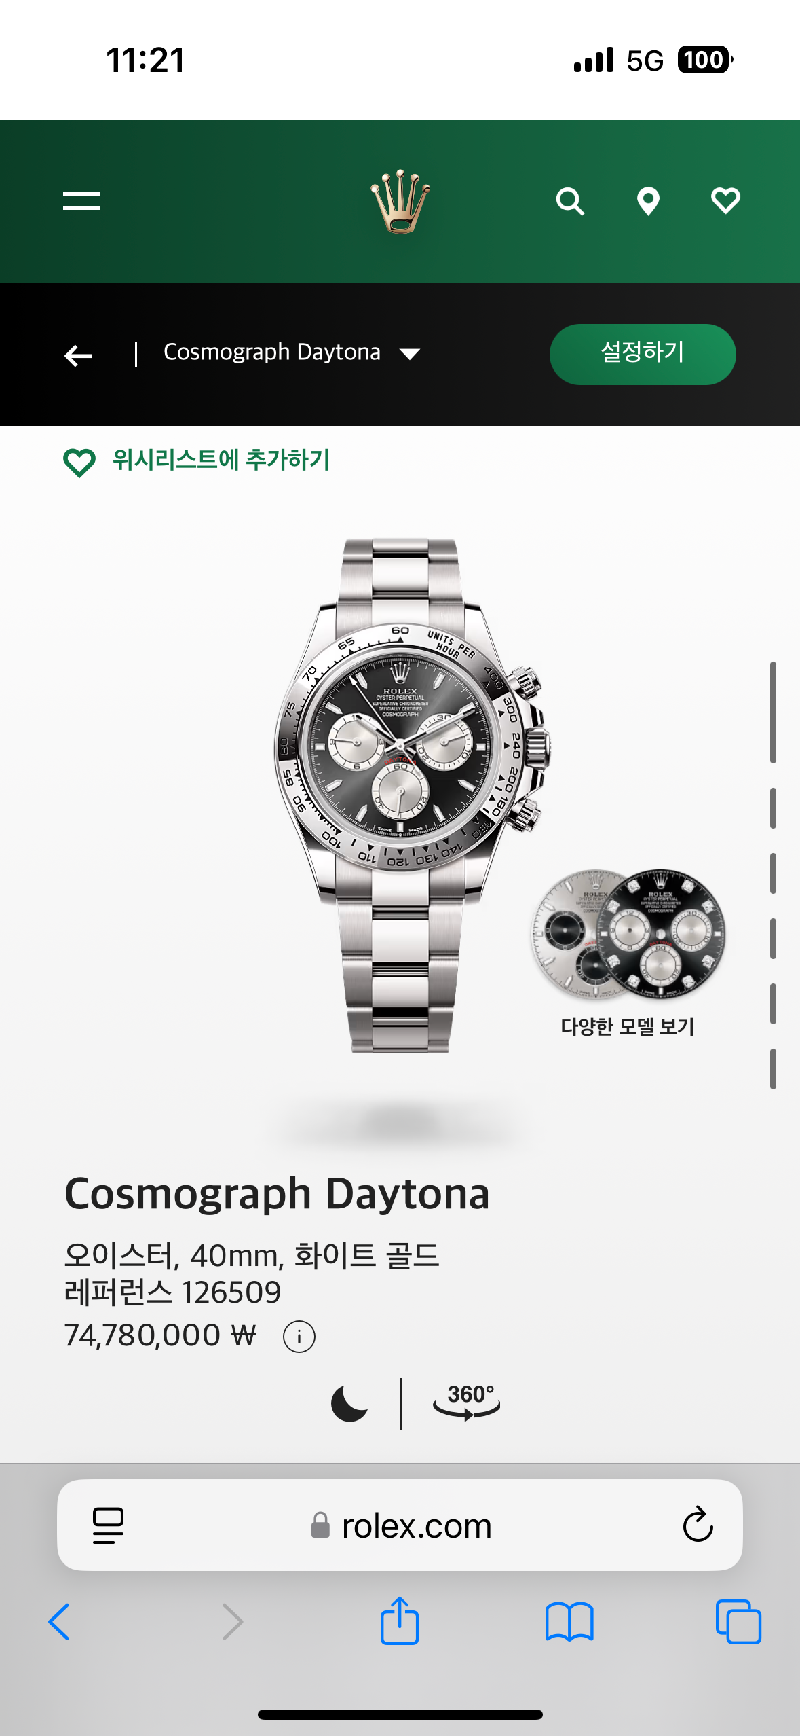Open the store locator pin icon
800x1736 pixels.
(648, 202)
